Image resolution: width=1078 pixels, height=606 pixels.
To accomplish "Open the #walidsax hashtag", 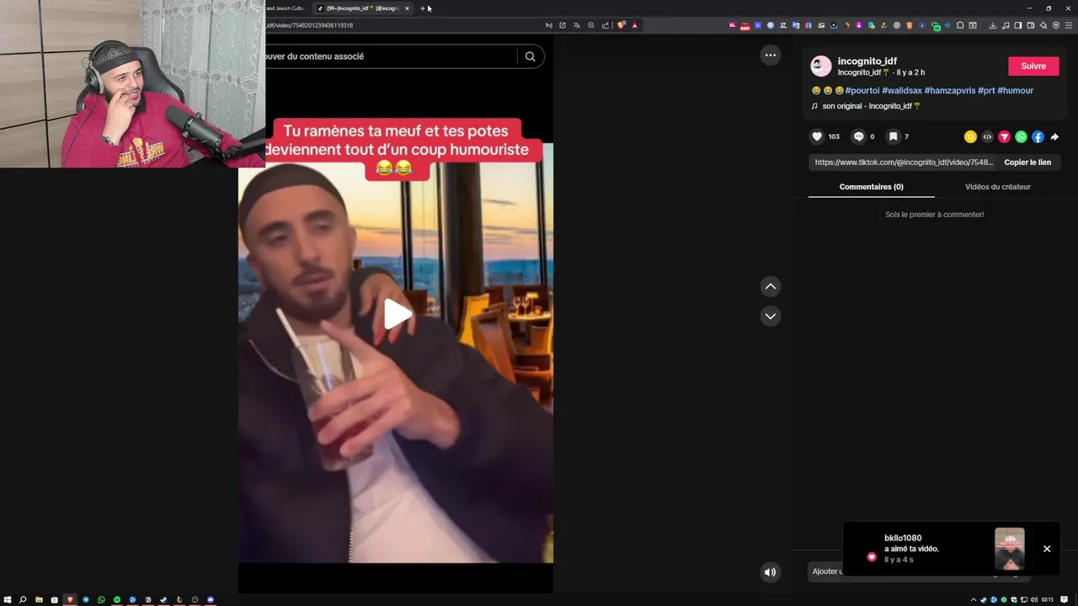I will pyautogui.click(x=902, y=91).
